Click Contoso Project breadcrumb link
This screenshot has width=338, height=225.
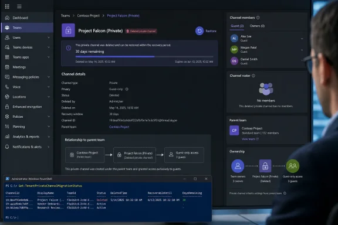(89, 15)
